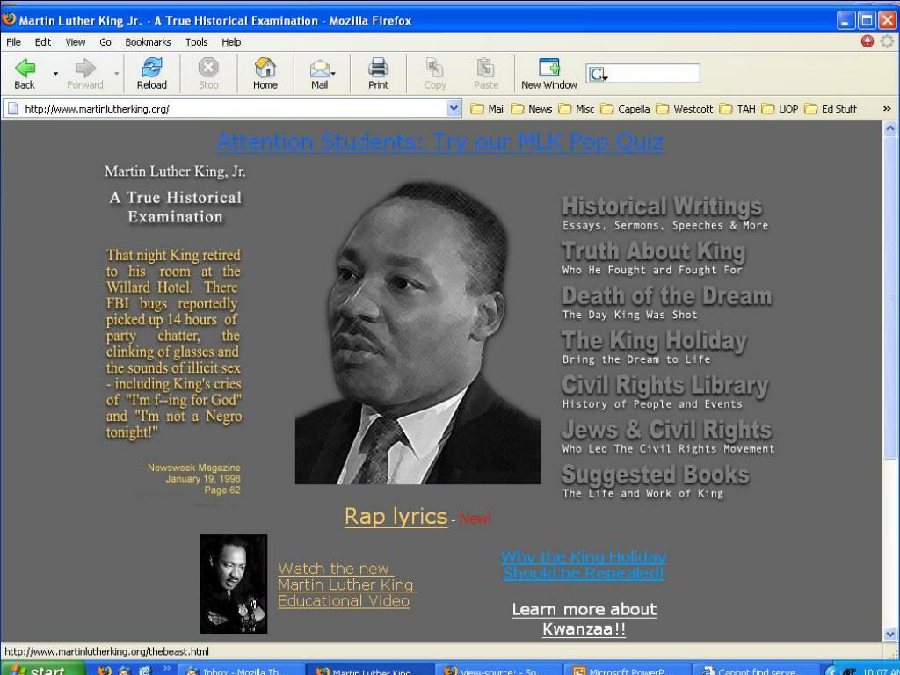The width and height of the screenshot is (900, 675).
Task: Click the small video thumbnail photo
Action: point(234,584)
